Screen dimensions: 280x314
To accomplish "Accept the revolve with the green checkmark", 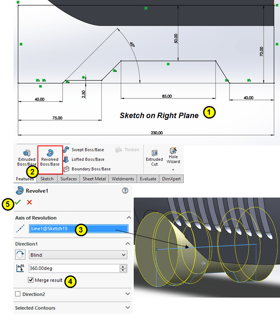I will click(x=18, y=203).
